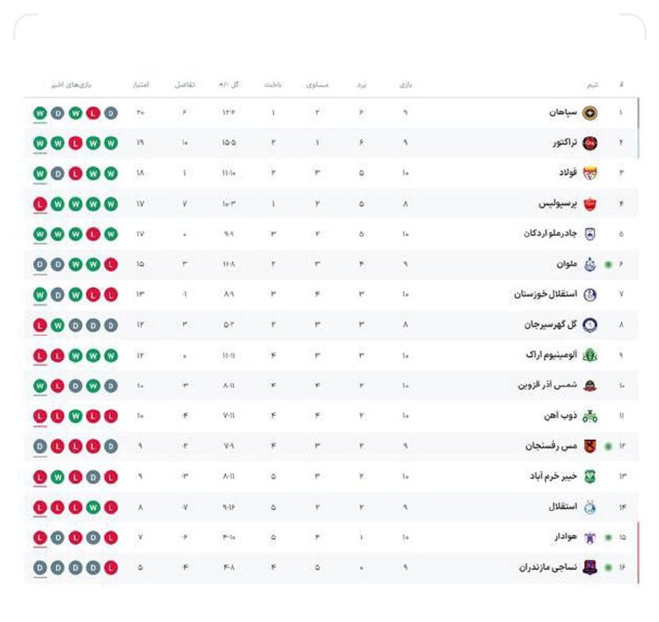Open the استقلال خوزستان team link
This screenshot has height=622, width=659.
coord(545,294)
